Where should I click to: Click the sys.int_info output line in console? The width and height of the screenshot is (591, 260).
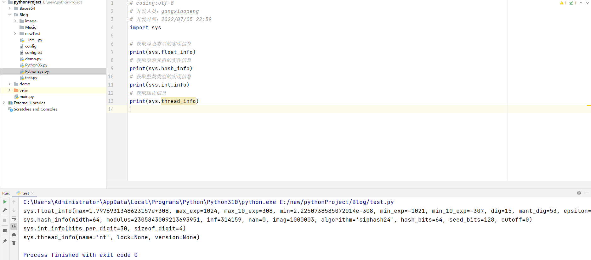coord(105,229)
